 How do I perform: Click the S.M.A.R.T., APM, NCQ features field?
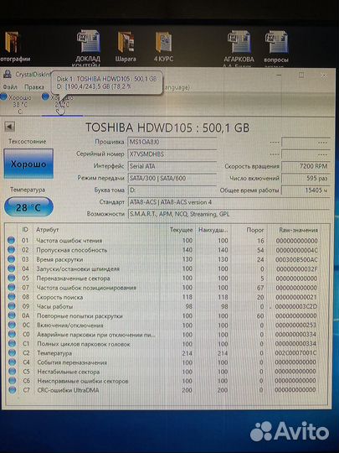point(229,215)
